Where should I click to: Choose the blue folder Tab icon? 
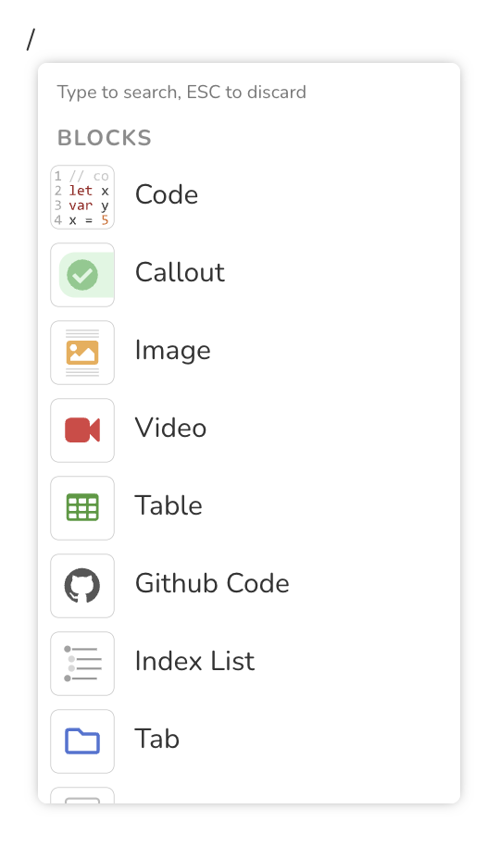(x=82, y=741)
